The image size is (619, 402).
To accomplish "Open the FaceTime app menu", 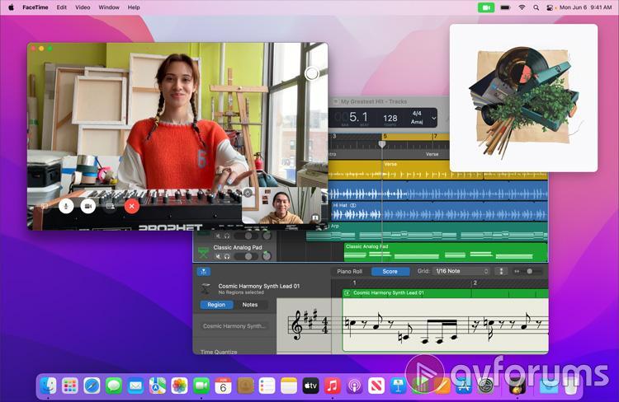I will [x=35, y=7].
